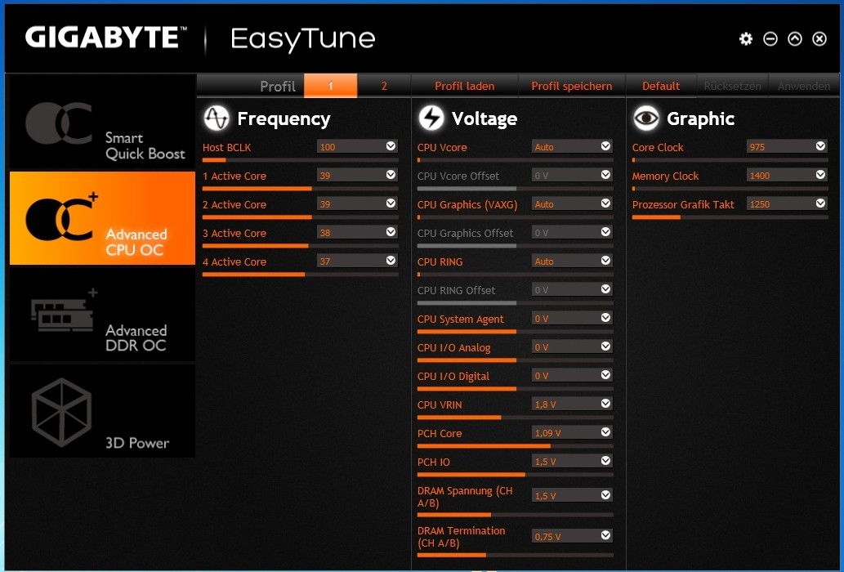Click the GIGABYTE logo

(x=105, y=38)
